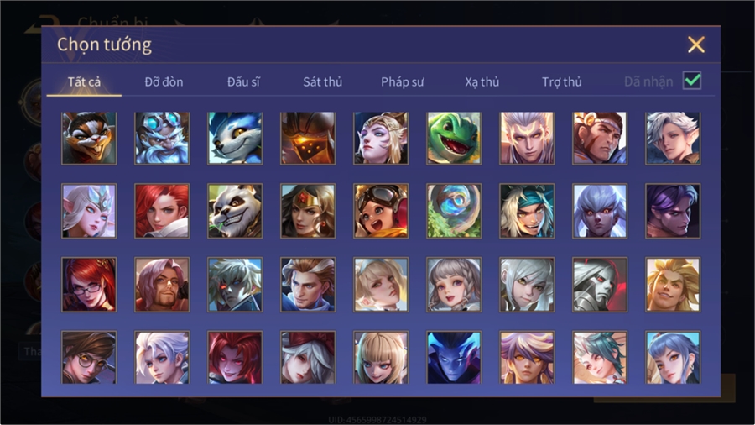Open the Đấu sĩ tab
The width and height of the screenshot is (755, 425).
pyautogui.click(x=243, y=82)
